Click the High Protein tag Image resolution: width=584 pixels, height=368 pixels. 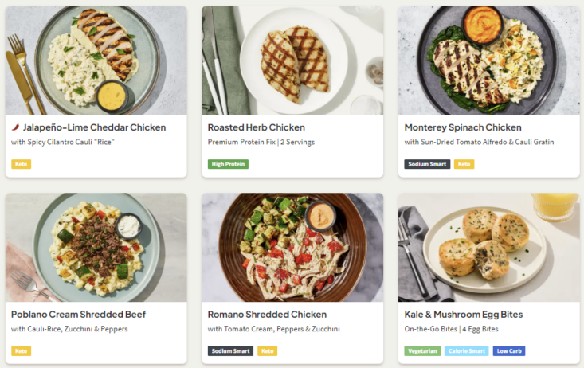click(228, 164)
